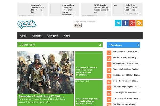
Task: Open top story SUSE Studio llega a más
Action: tap(102, 9)
